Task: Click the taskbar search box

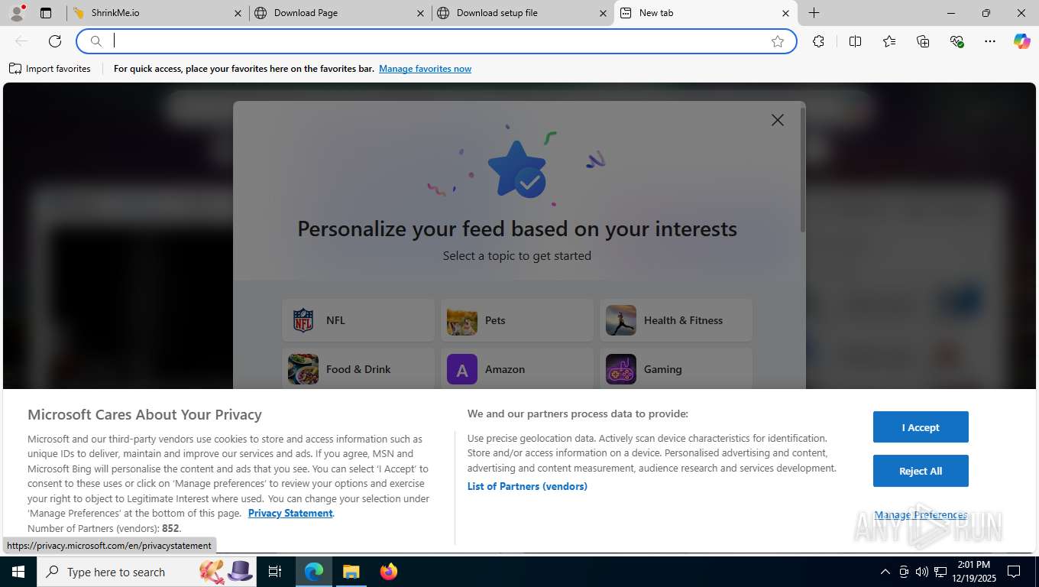Action: pos(147,572)
